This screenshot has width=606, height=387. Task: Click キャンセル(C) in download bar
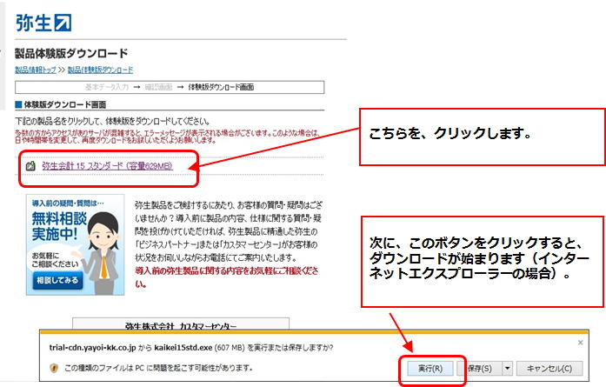pyautogui.click(x=549, y=369)
